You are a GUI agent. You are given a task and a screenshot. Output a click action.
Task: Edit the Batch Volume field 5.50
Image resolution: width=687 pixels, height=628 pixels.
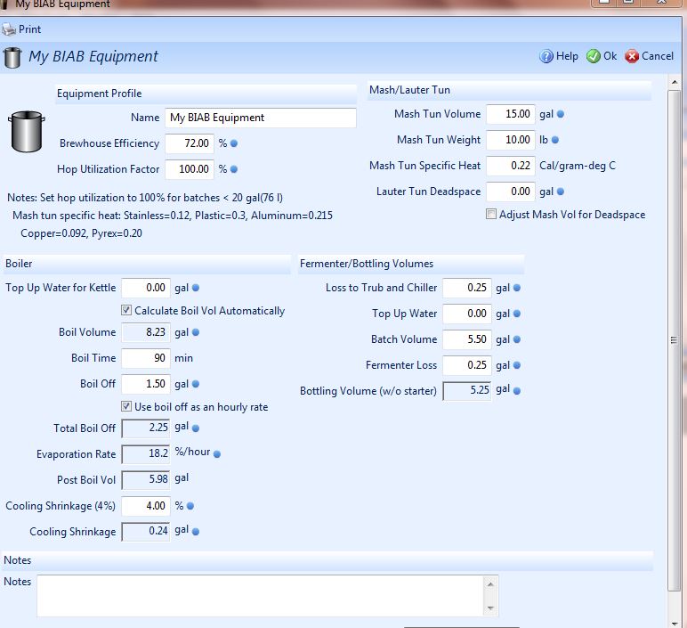coord(467,339)
